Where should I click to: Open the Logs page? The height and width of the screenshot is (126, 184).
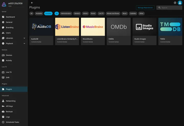click(14, 117)
